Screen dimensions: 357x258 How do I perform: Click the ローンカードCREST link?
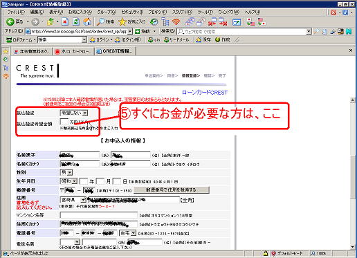point(205,93)
